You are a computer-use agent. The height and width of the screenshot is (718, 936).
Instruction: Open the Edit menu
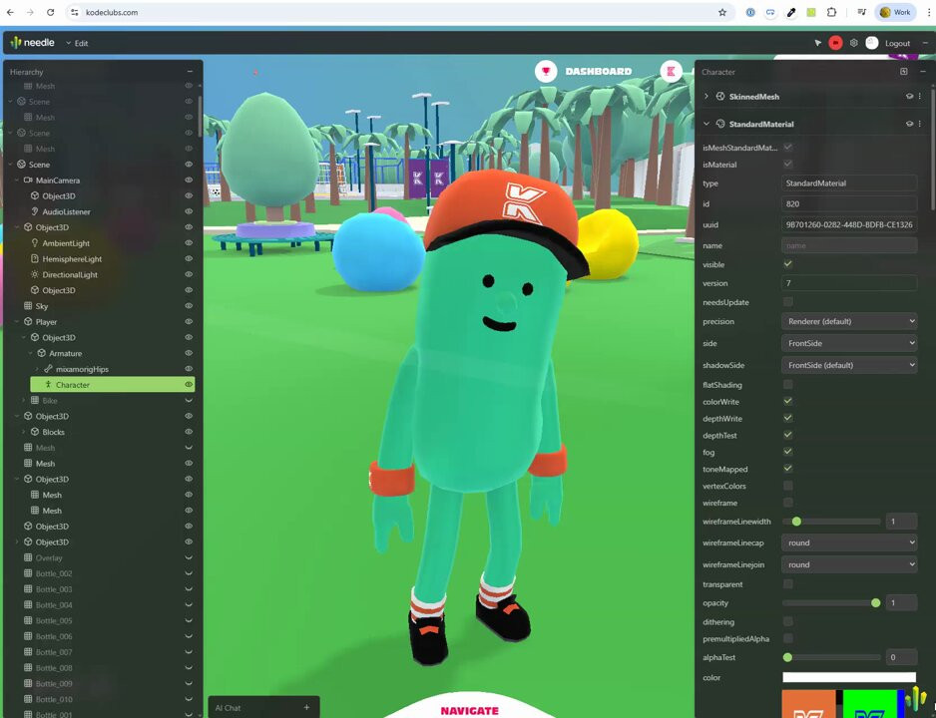pos(78,43)
